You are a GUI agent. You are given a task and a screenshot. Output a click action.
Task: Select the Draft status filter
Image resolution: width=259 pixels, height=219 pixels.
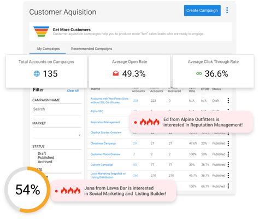pyautogui.click(x=42, y=153)
